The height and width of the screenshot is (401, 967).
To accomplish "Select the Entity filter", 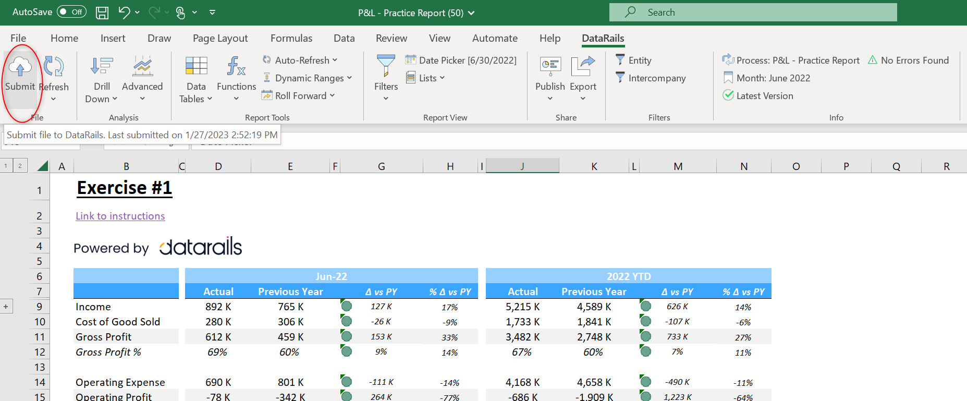I will [x=633, y=60].
